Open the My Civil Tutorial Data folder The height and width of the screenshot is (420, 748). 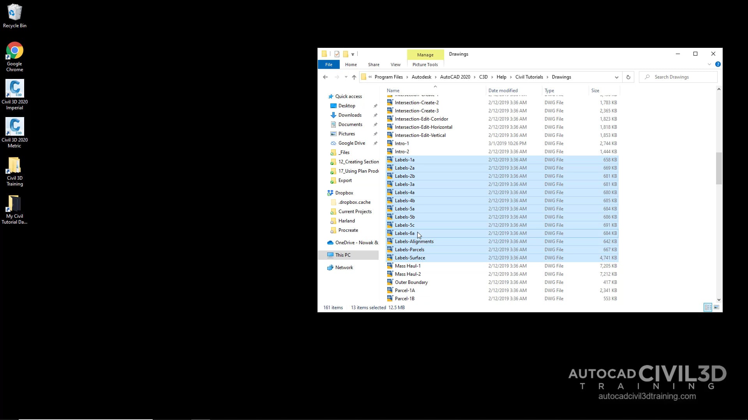point(14,204)
